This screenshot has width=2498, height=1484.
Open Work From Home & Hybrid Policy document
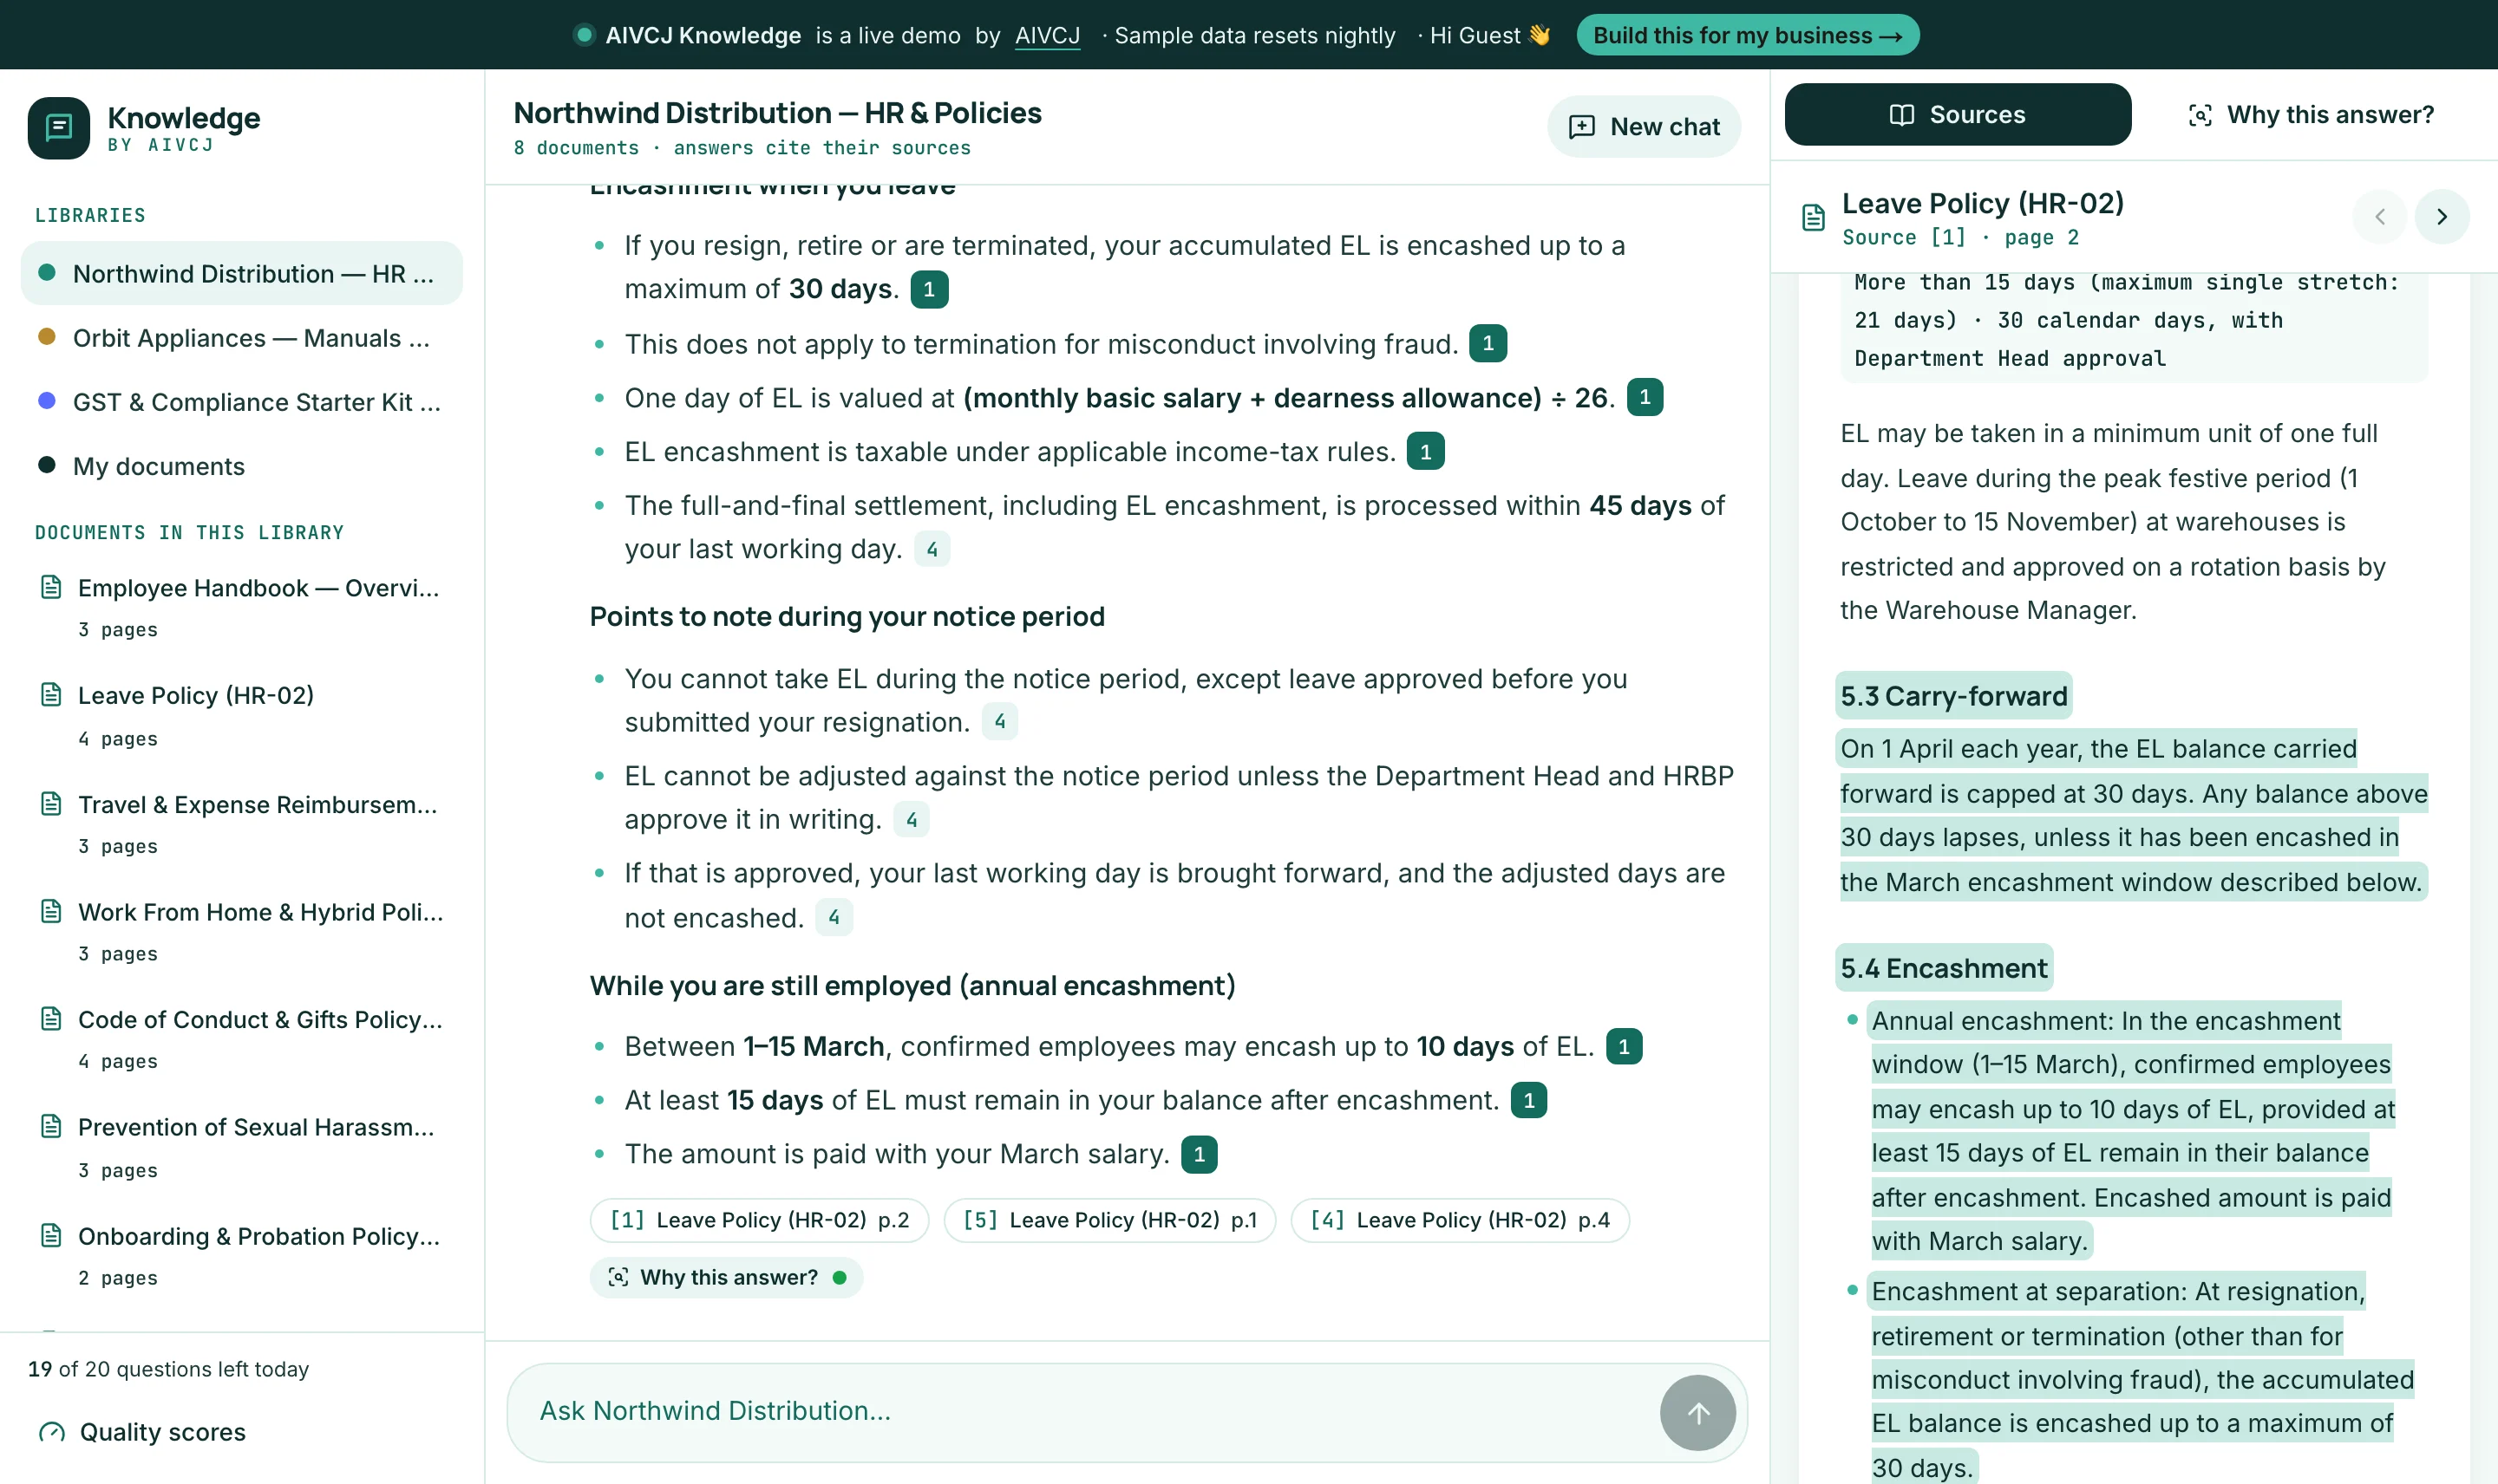coord(241,931)
